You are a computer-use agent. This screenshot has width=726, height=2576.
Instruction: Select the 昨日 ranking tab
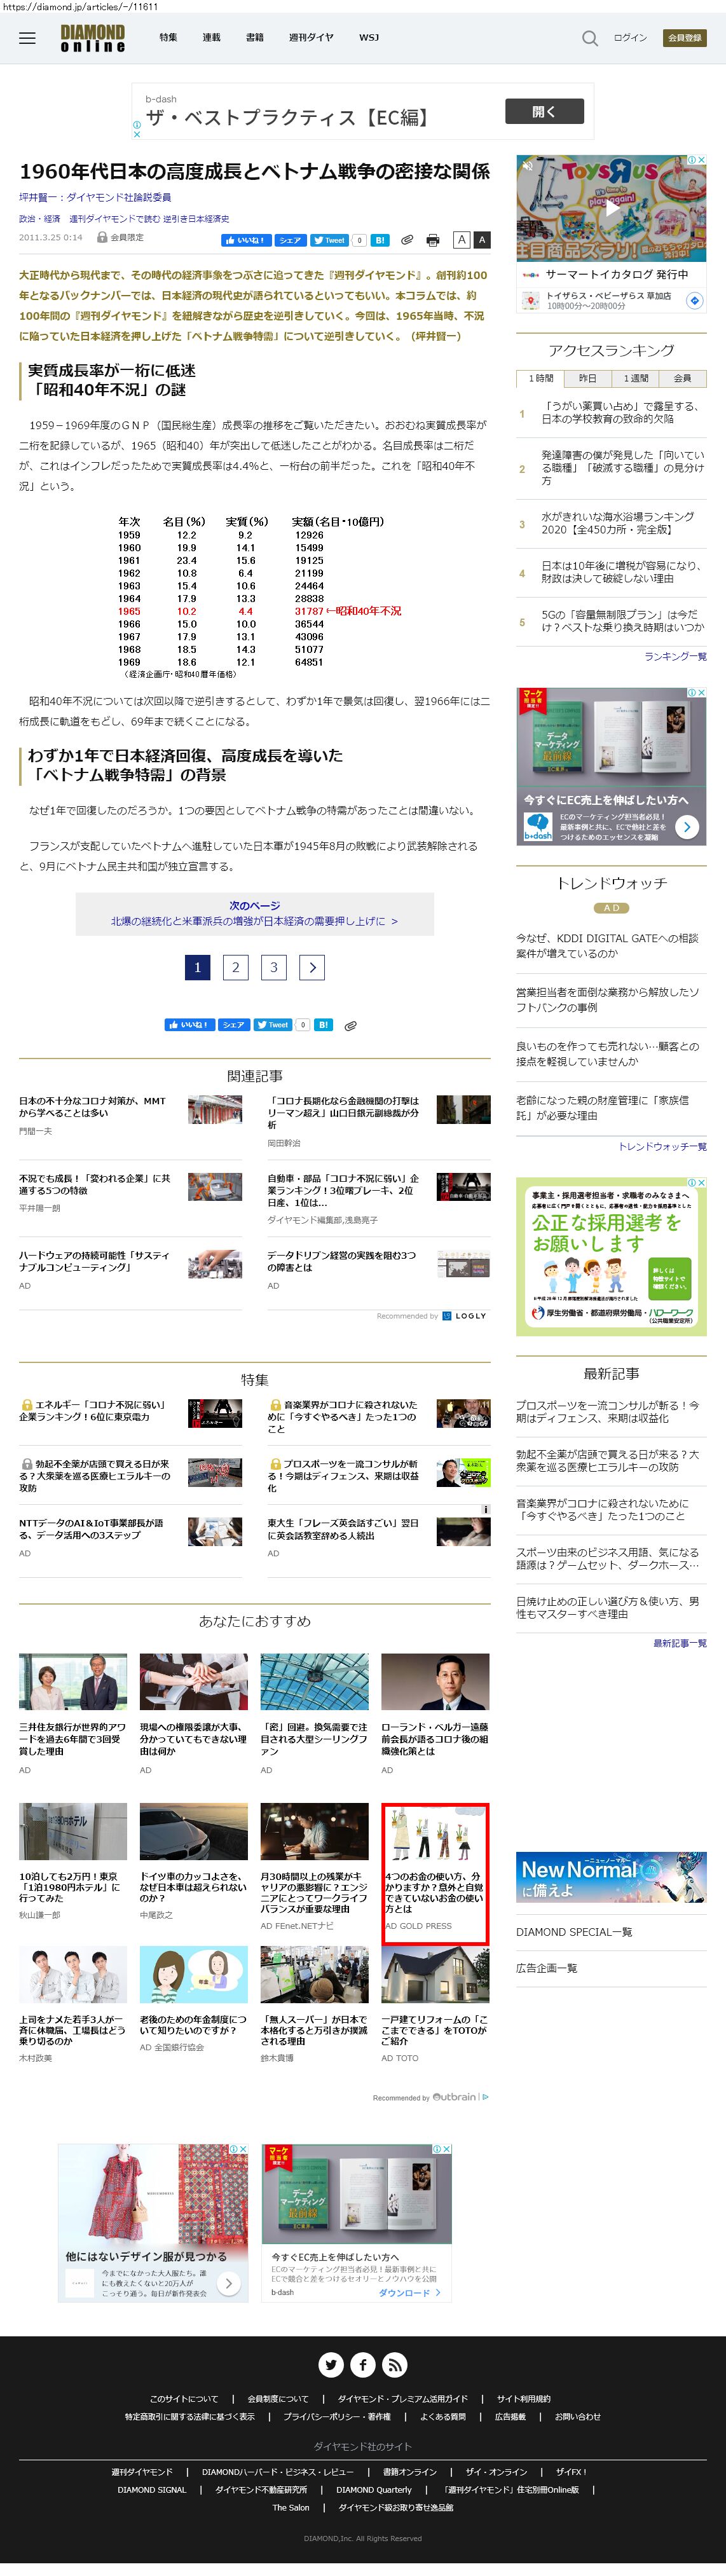coord(587,378)
